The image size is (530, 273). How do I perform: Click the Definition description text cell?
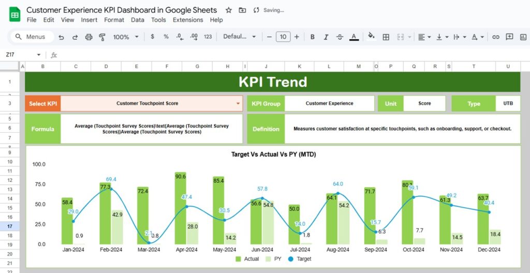pyautogui.click(x=402, y=129)
